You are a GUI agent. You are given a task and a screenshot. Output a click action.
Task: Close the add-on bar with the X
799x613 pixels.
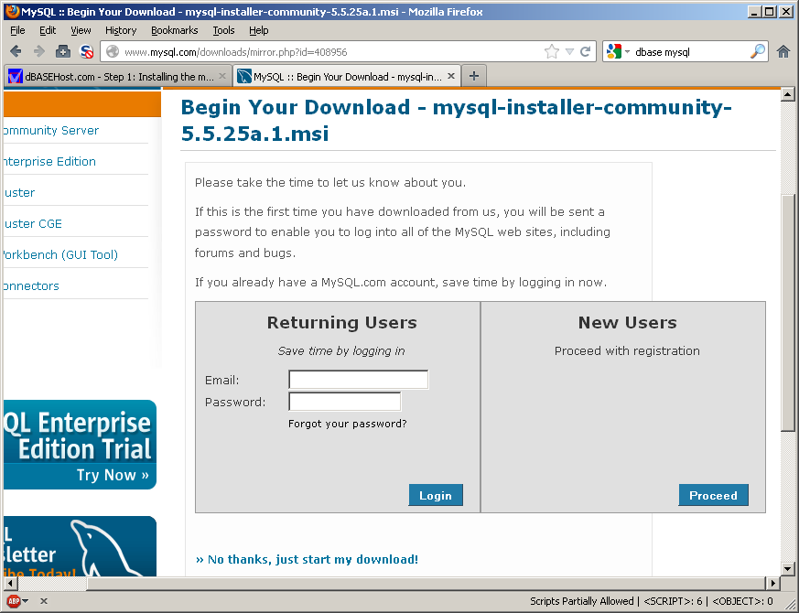click(x=44, y=601)
